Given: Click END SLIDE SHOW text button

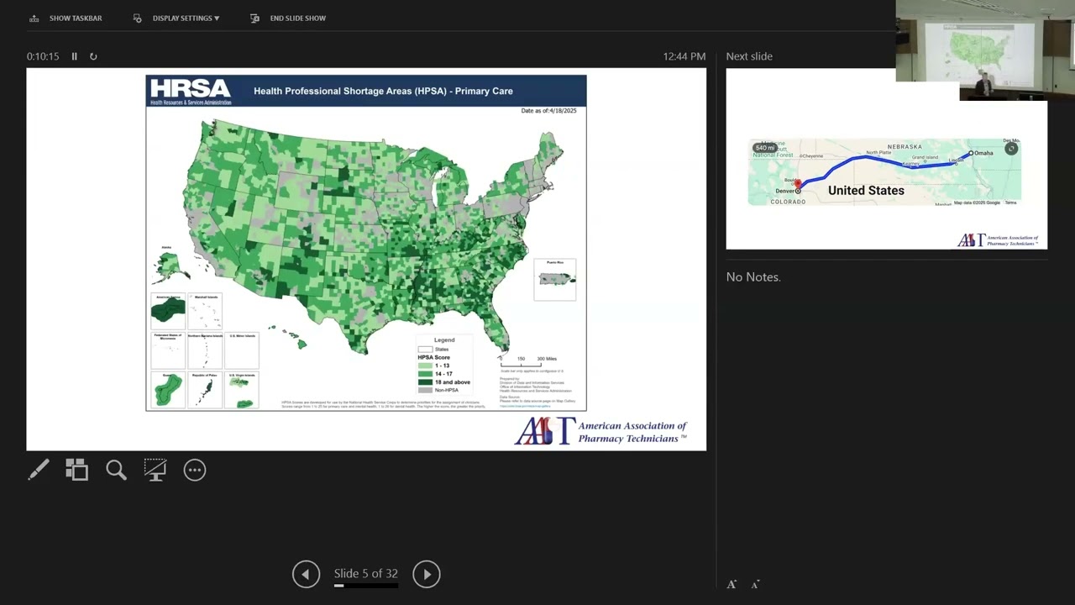Looking at the screenshot, I should (x=297, y=18).
